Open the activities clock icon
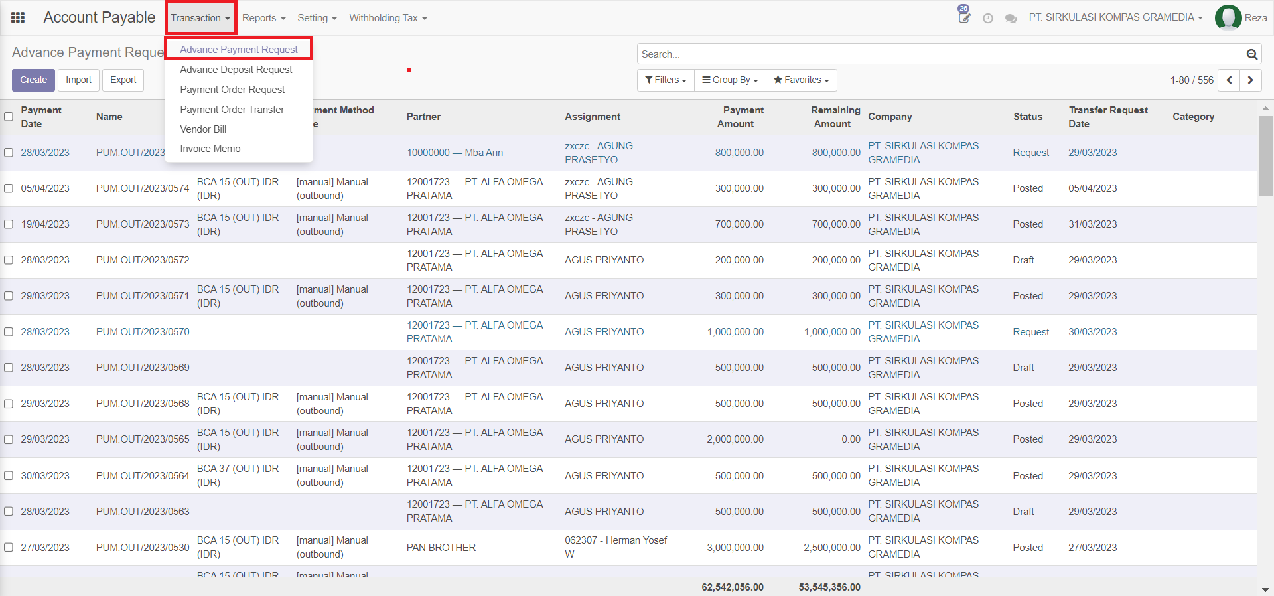 988,19
